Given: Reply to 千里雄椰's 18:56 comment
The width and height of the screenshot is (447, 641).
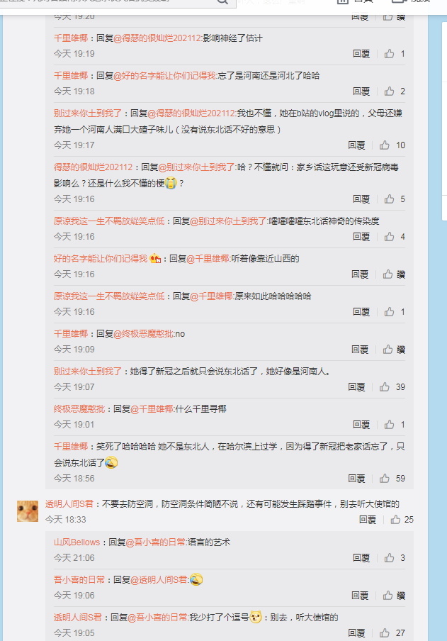Looking at the screenshot, I should click(x=356, y=479).
